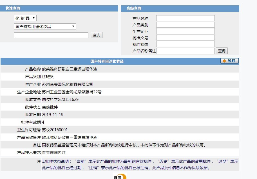Click the manufacturer 苏州尚美国际化妆品有限公司
The image size is (257, 179).
(68, 84)
